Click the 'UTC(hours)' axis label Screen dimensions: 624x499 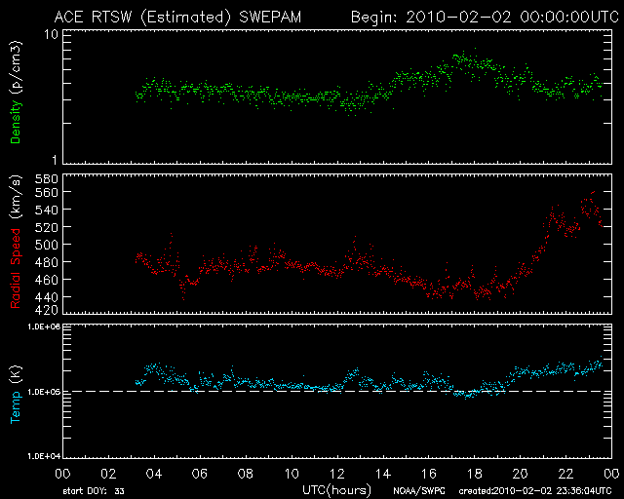pyautogui.click(x=336, y=490)
